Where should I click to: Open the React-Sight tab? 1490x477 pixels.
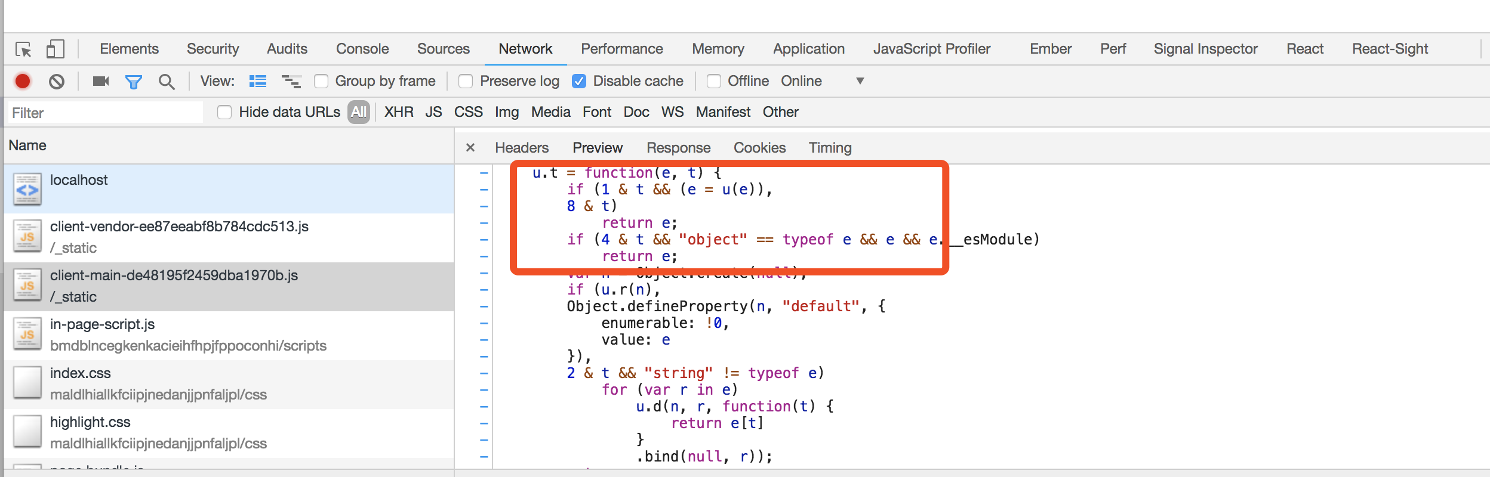tap(1390, 49)
